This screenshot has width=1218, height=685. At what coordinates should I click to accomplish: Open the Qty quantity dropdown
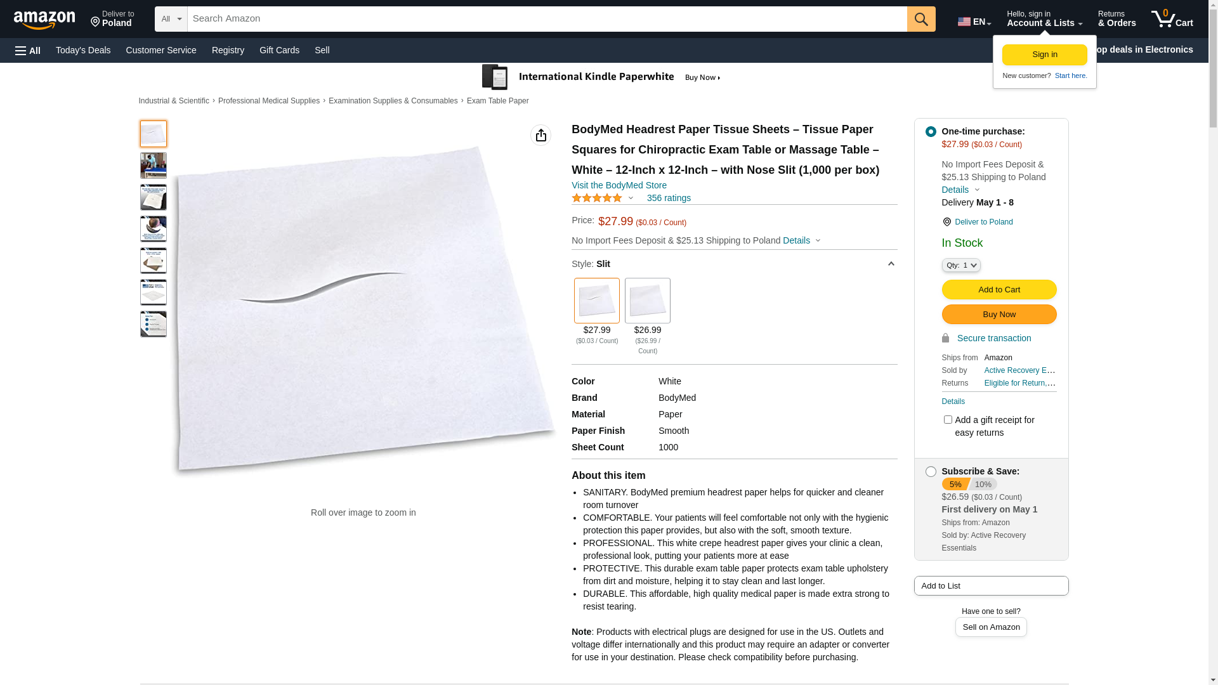pos(961,265)
